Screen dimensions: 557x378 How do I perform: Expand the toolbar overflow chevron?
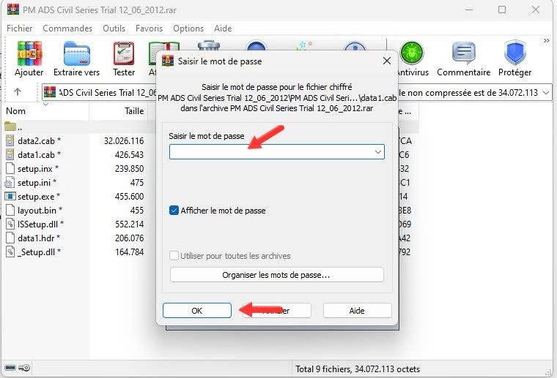click(x=546, y=42)
